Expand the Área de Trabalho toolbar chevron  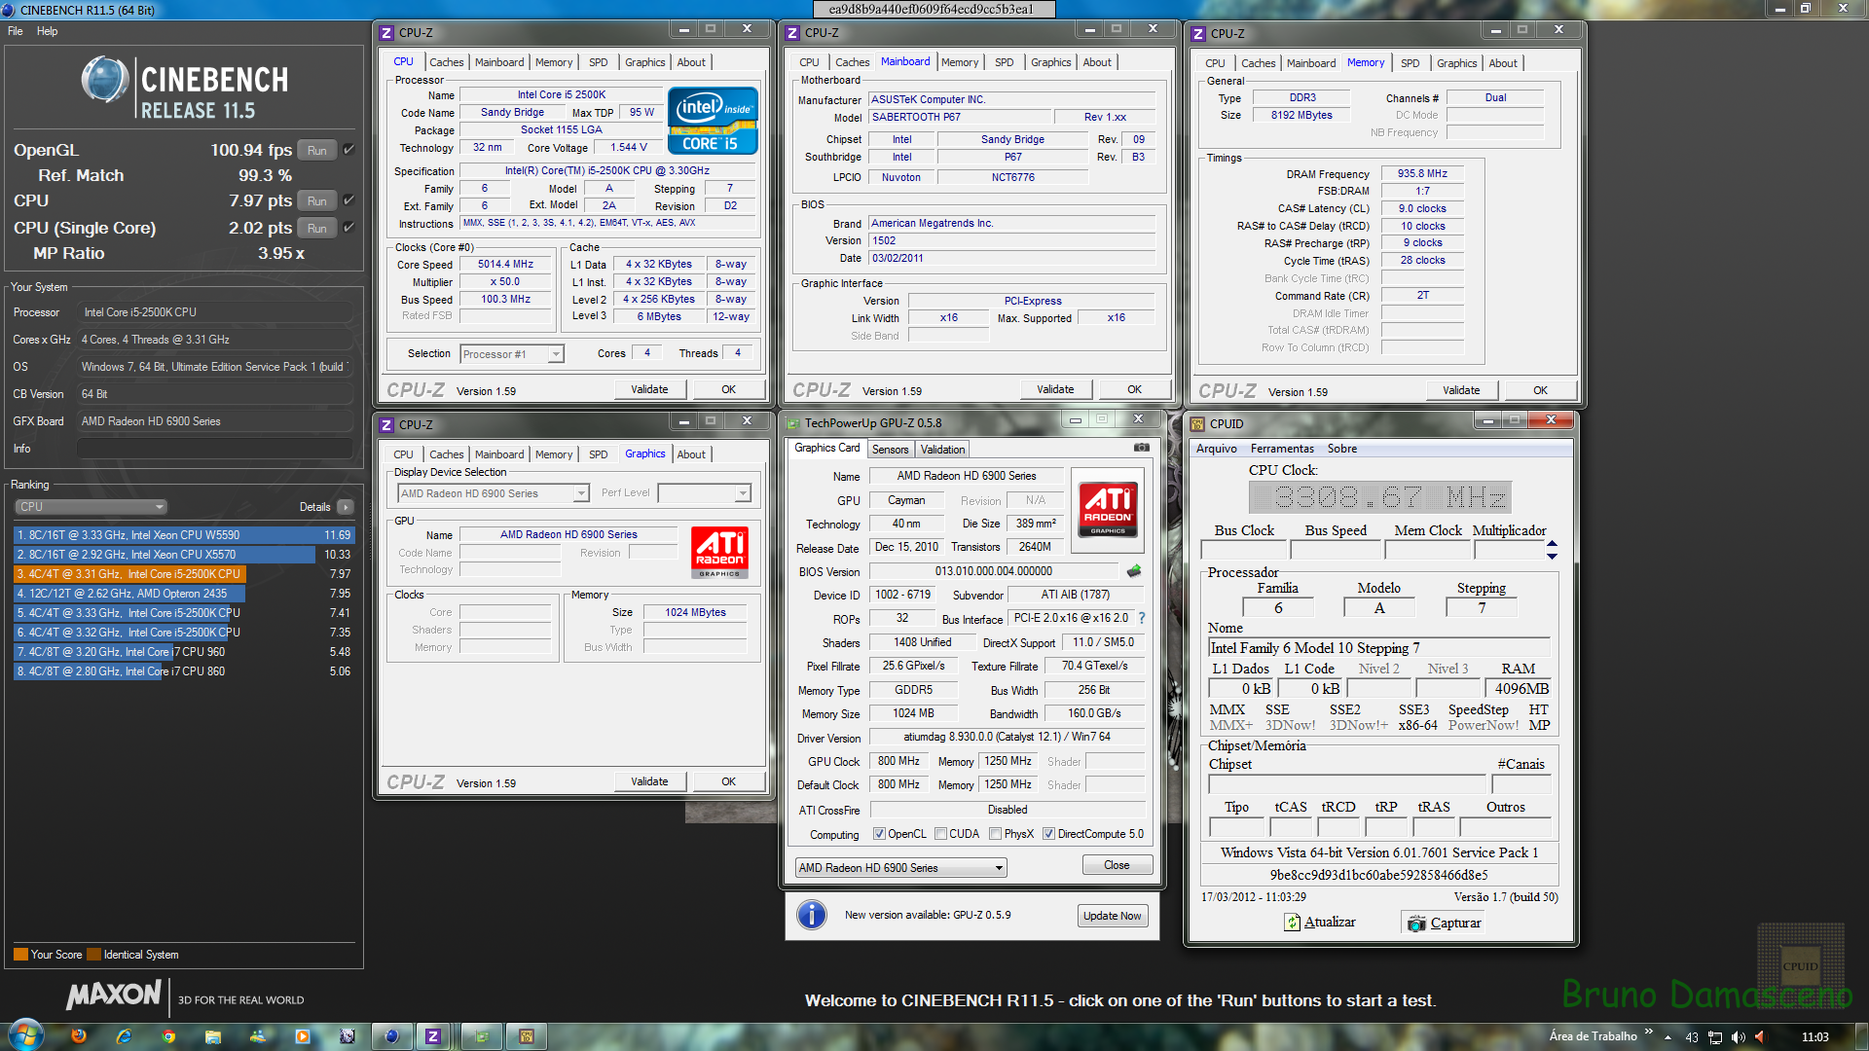click(1648, 1032)
